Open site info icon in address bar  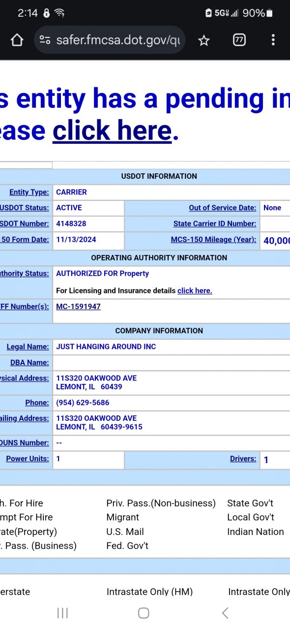tap(45, 40)
